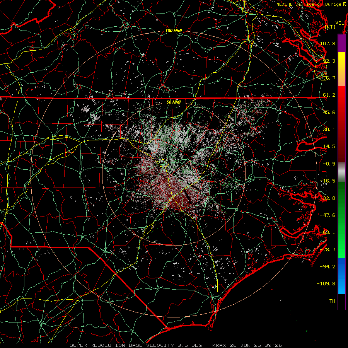Image resolution: width=348 pixels, height=348 pixels.
Task: Click the [KT] units label
Action: pyautogui.click(x=330, y=27)
